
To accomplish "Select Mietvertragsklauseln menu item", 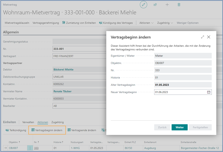I will click(x=17, y=23).
